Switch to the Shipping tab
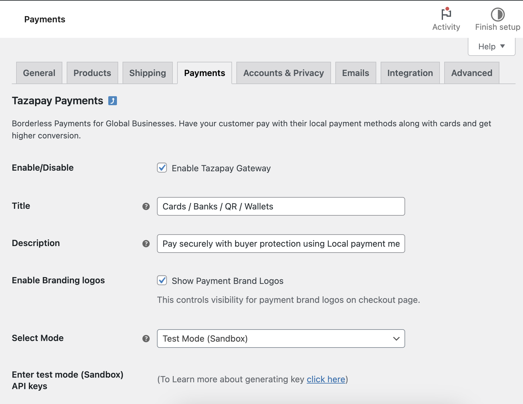Viewport: 523px width, 404px height. point(148,73)
